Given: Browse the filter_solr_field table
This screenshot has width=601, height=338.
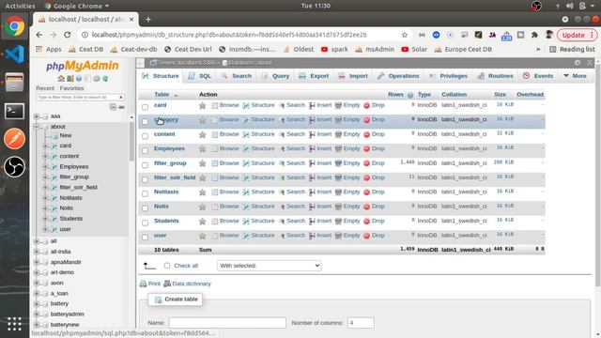Looking at the screenshot, I should (x=225, y=177).
